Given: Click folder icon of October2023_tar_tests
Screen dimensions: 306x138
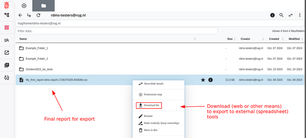Looking at the screenshot, I should pyautogui.click(x=21, y=69).
